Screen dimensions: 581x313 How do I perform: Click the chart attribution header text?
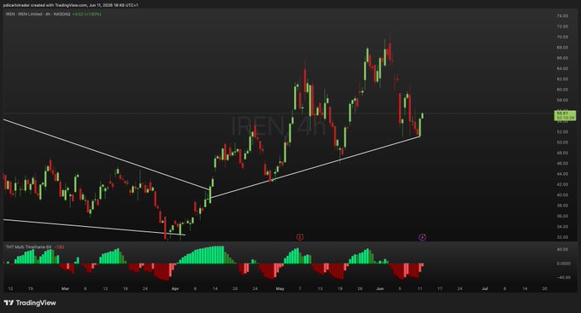tap(70, 5)
